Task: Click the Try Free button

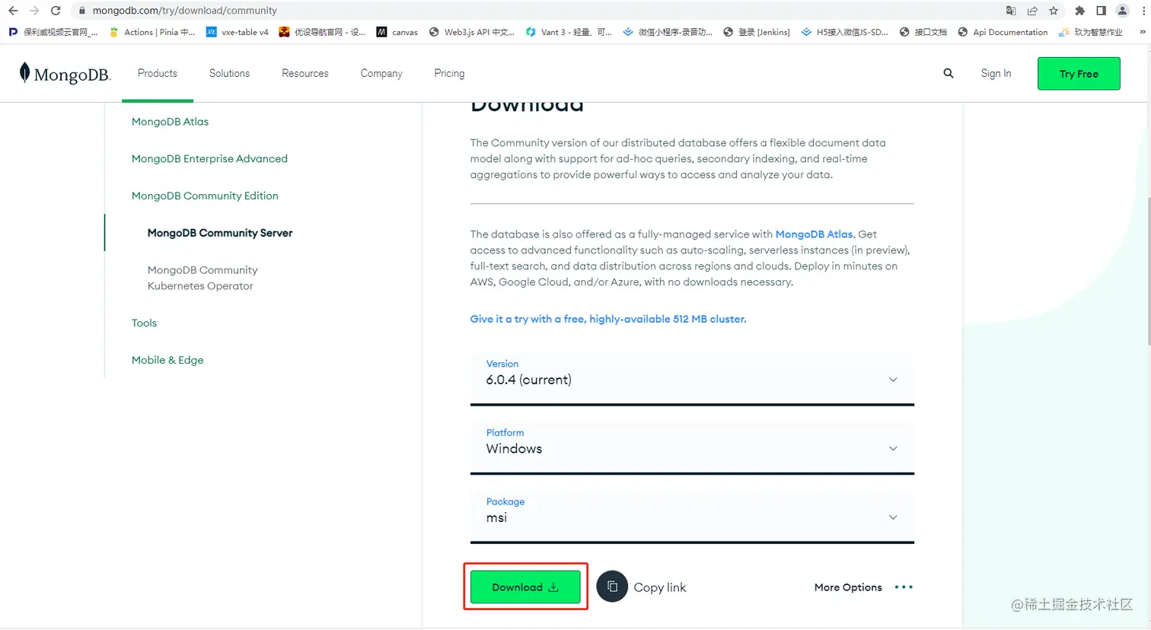Action: tap(1079, 74)
